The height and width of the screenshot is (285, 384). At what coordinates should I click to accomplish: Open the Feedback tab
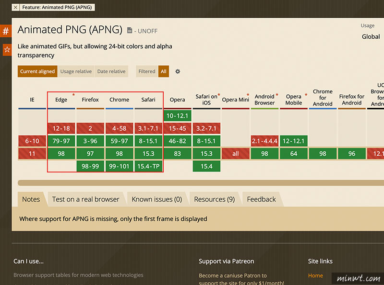tap(261, 199)
